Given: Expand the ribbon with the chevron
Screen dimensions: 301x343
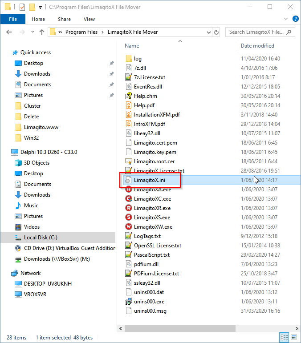Looking at the screenshot, I should coord(286,19).
